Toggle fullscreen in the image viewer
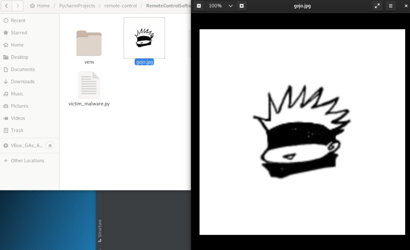The image size is (410, 250). 377,6
